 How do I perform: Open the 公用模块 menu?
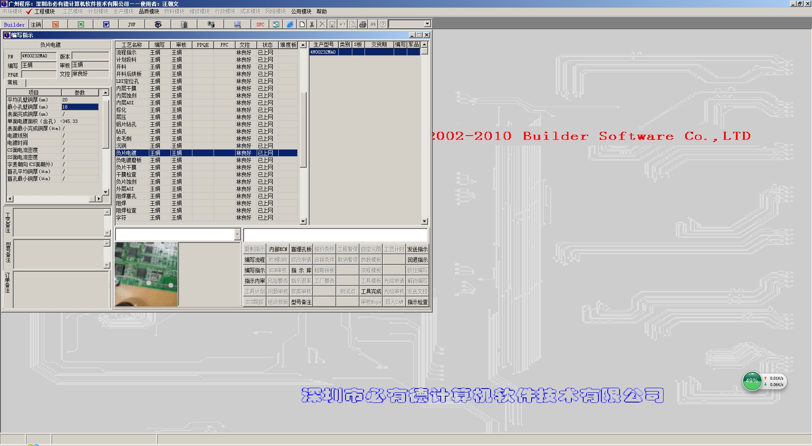pos(301,11)
